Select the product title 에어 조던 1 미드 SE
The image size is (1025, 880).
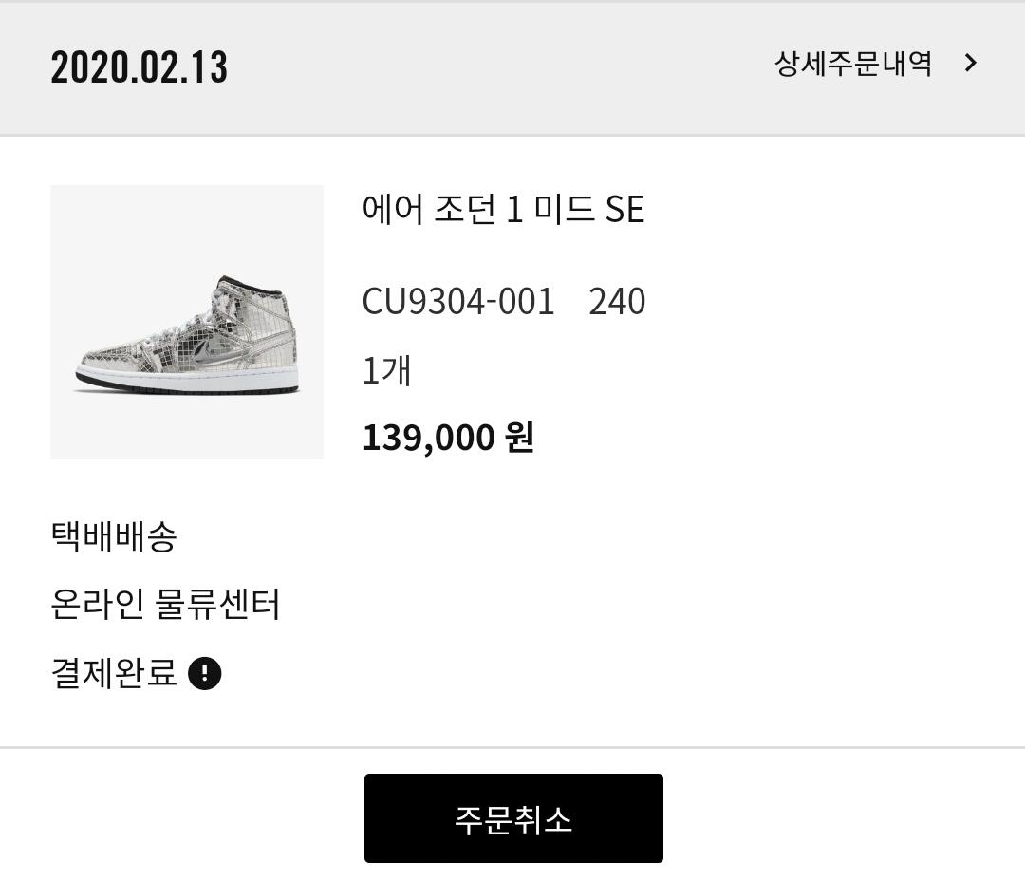click(503, 209)
